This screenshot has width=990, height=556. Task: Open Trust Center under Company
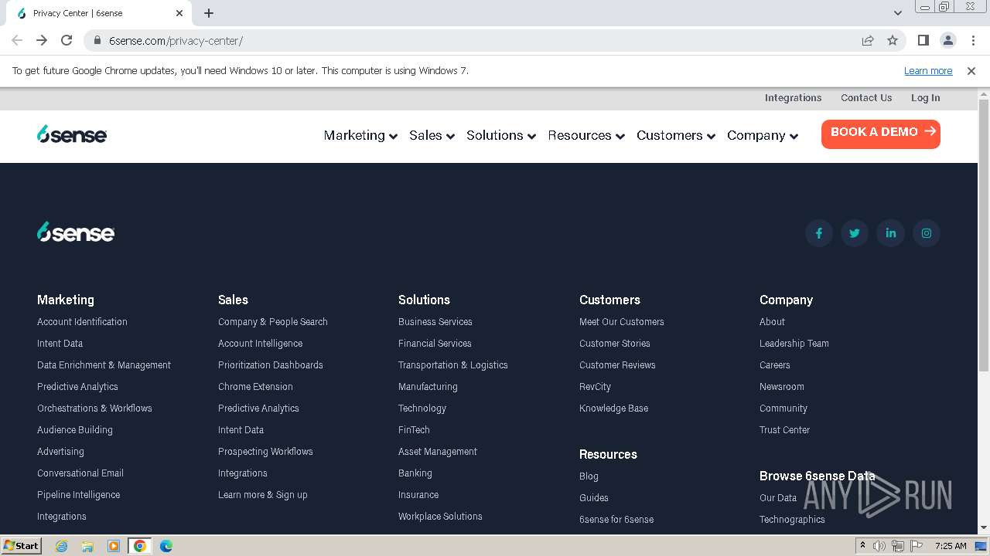pos(784,430)
